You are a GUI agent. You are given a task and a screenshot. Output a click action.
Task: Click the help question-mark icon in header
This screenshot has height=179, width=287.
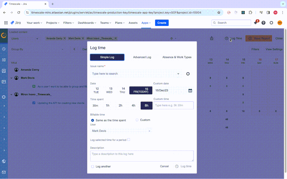pos(263,23)
